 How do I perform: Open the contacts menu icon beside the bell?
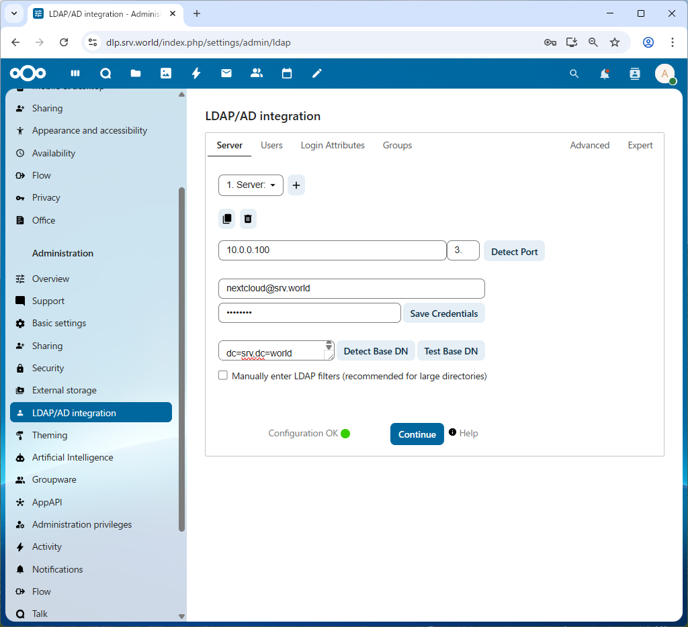[x=635, y=74]
